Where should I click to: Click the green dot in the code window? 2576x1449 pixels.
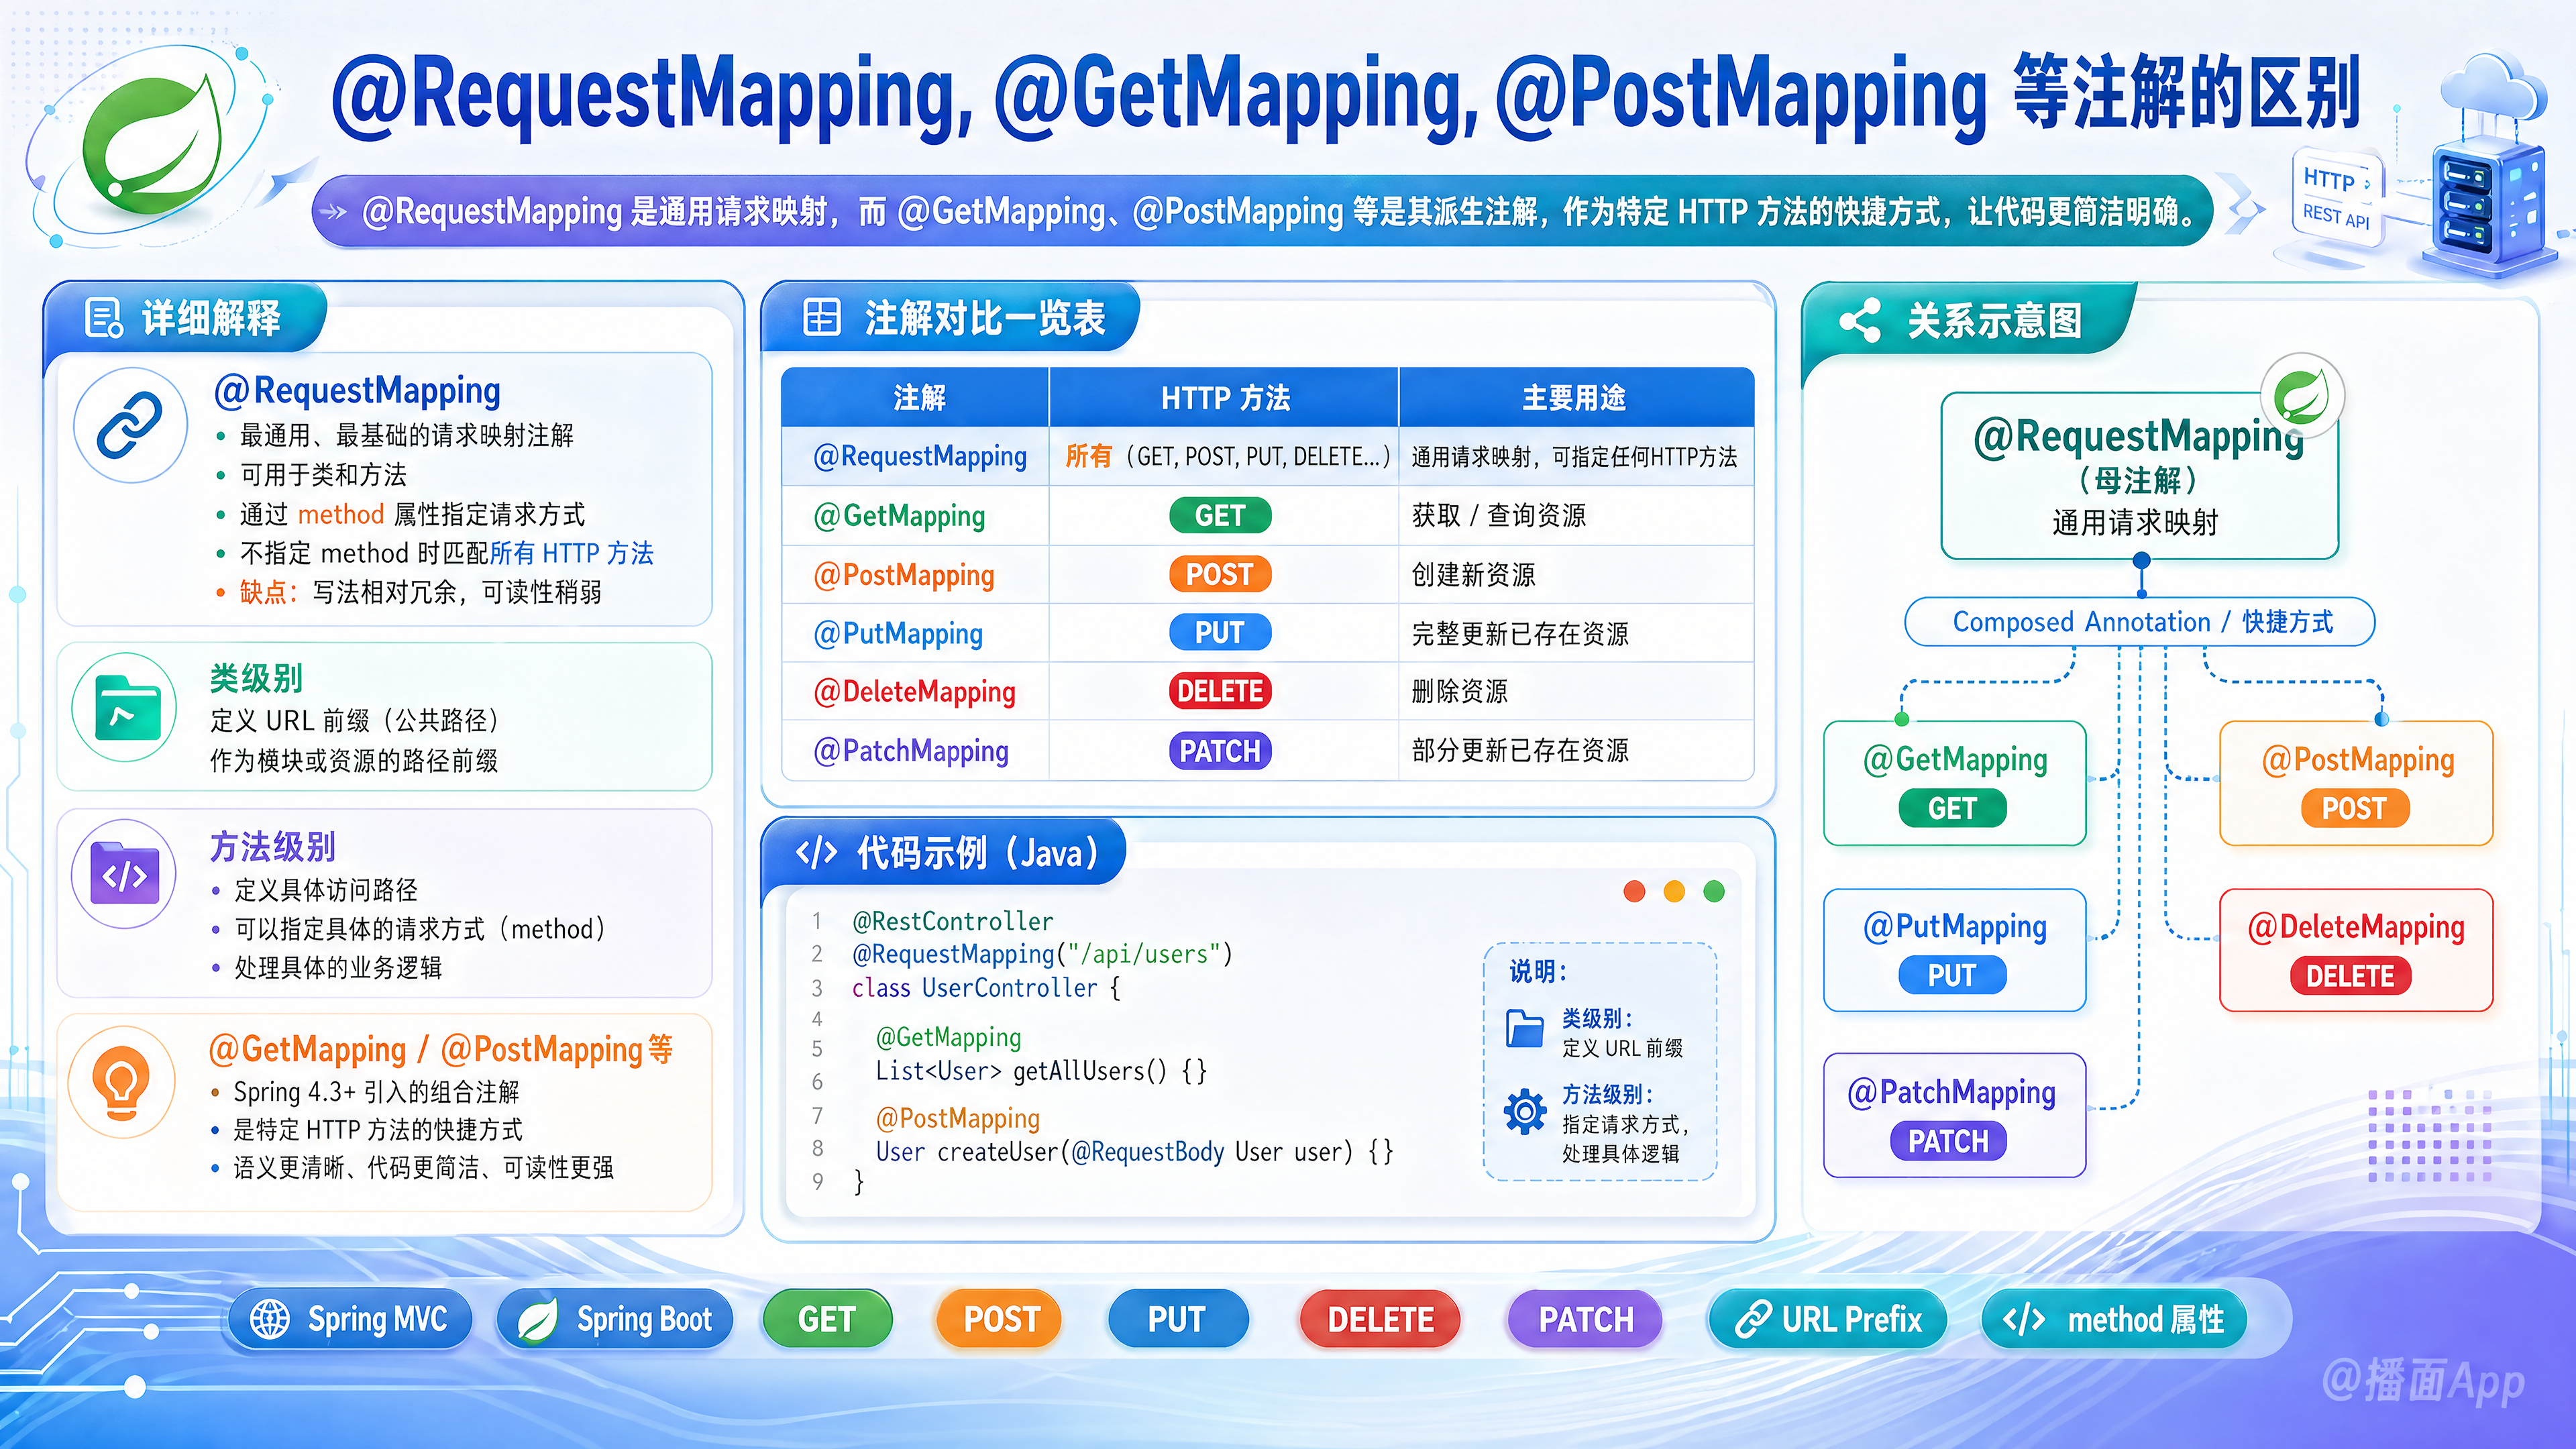[1714, 891]
